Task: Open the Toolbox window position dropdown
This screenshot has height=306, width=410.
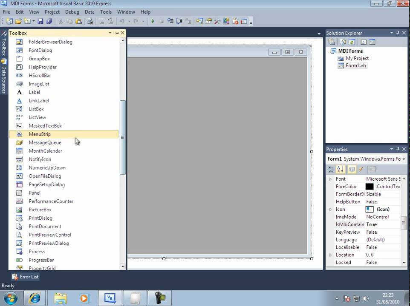Action: point(110,33)
